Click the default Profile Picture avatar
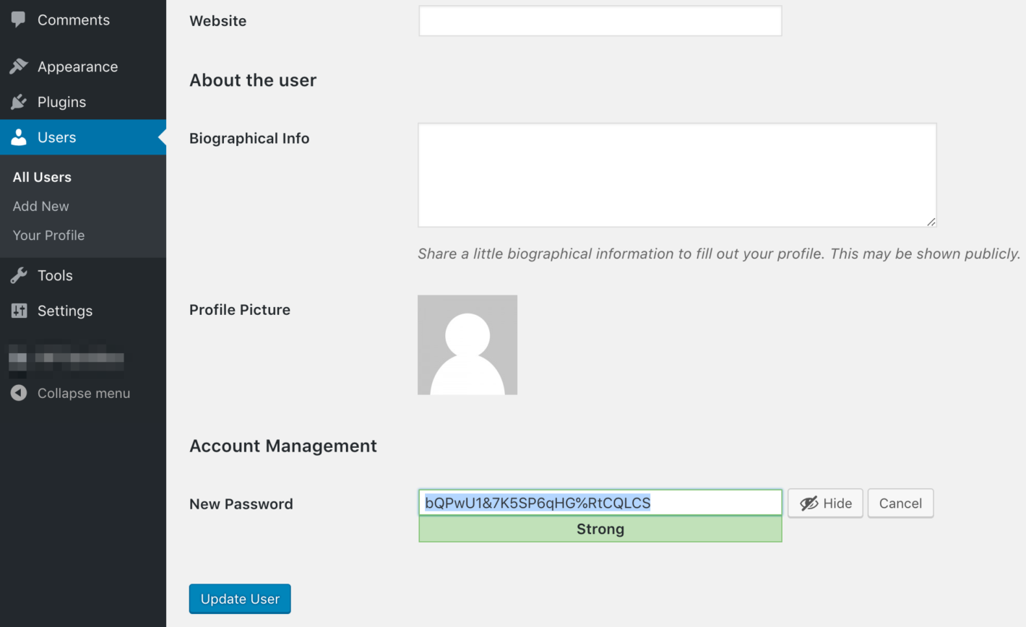The height and width of the screenshot is (627, 1026). coord(467,345)
